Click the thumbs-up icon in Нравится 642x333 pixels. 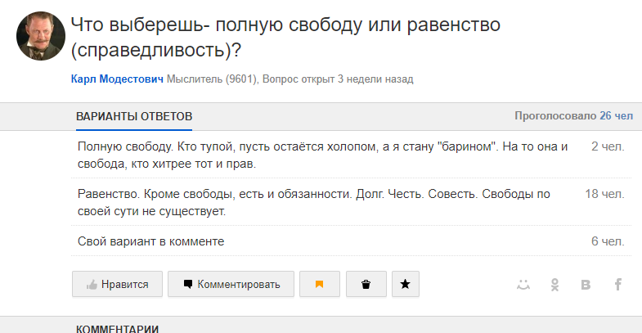point(92,284)
